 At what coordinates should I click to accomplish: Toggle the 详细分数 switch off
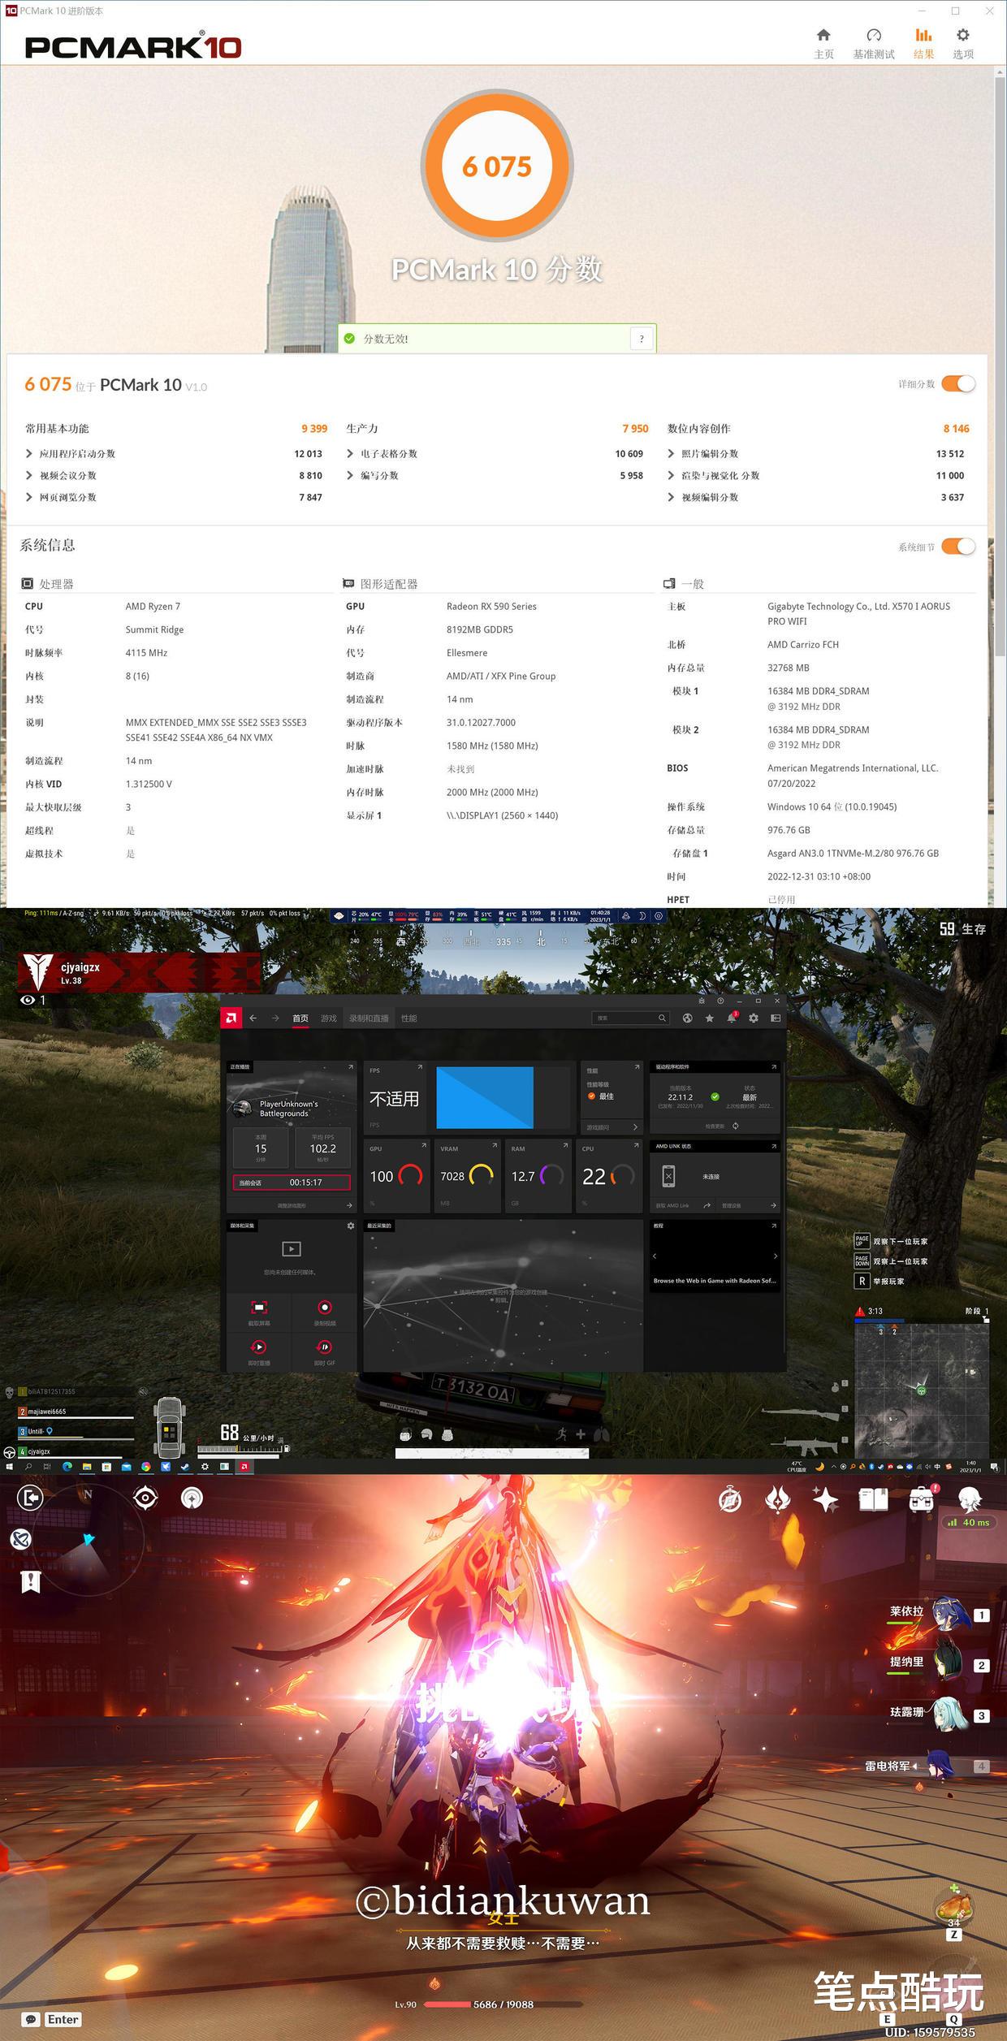click(x=958, y=384)
